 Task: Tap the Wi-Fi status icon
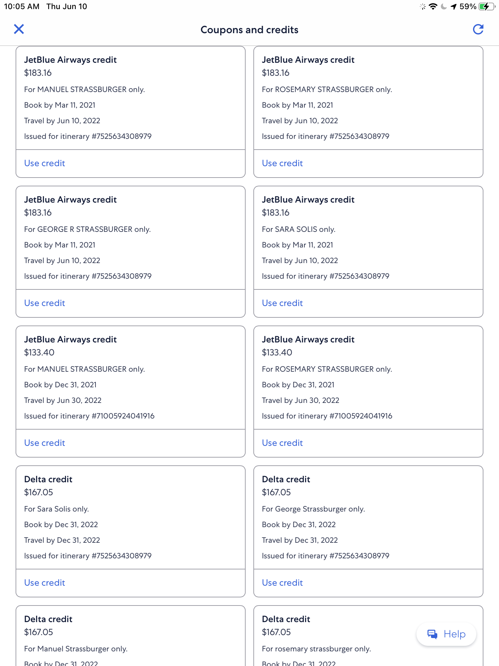433,7
